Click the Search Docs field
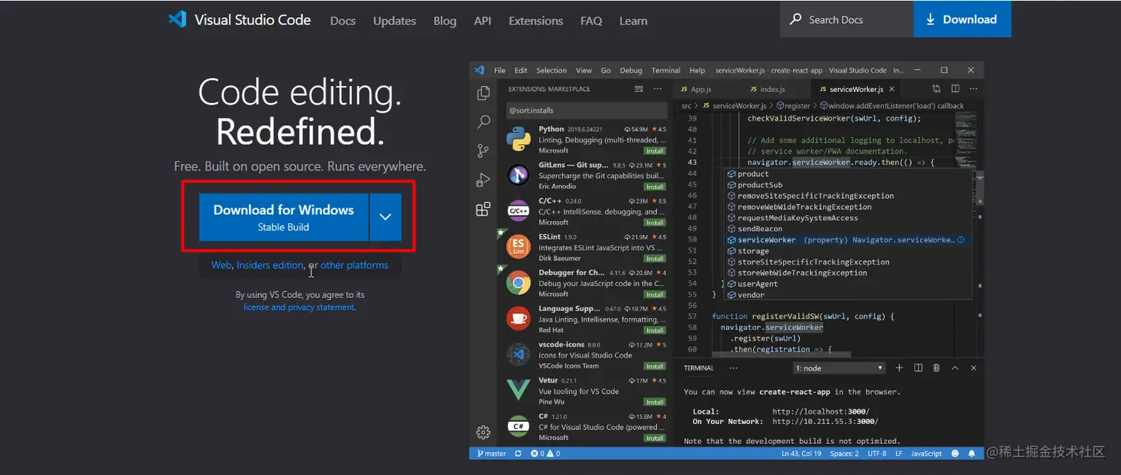 point(847,19)
